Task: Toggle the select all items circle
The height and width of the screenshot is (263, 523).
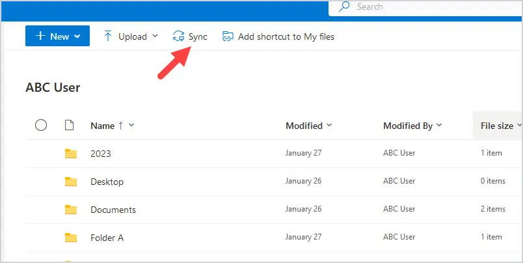Action: click(41, 126)
